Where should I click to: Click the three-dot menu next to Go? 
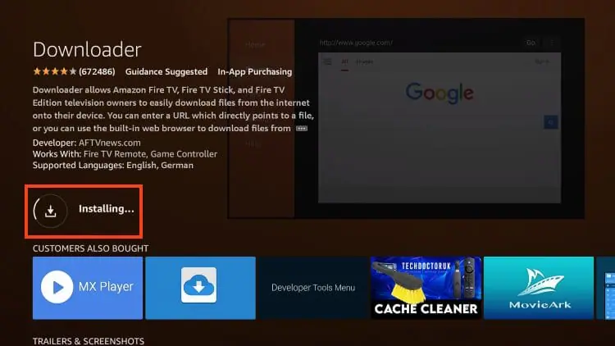click(x=550, y=43)
